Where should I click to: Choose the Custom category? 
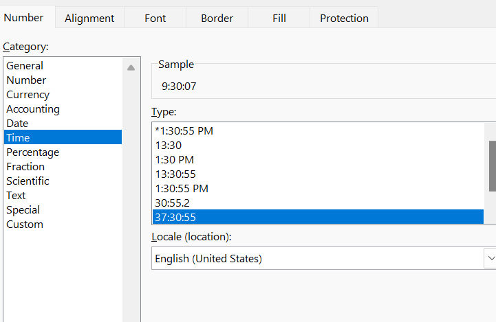point(63,224)
